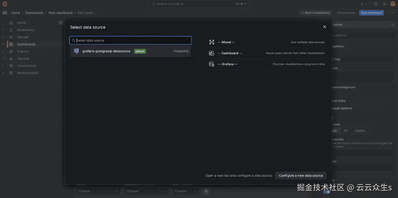Expand the Bookmarks sidebar section arrow
Screen dimensions: 398x198
coord(3,30)
